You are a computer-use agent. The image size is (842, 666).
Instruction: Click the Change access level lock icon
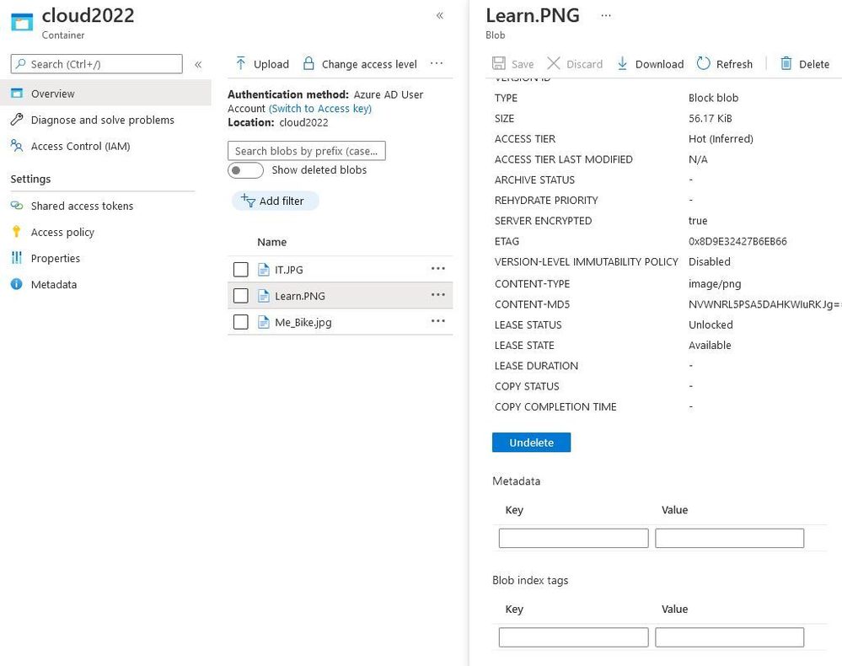click(308, 63)
